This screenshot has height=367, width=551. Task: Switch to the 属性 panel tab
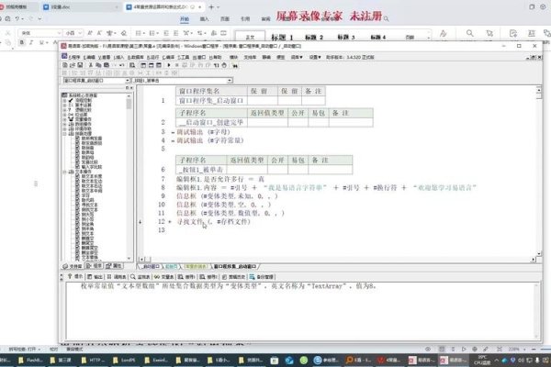point(114,266)
